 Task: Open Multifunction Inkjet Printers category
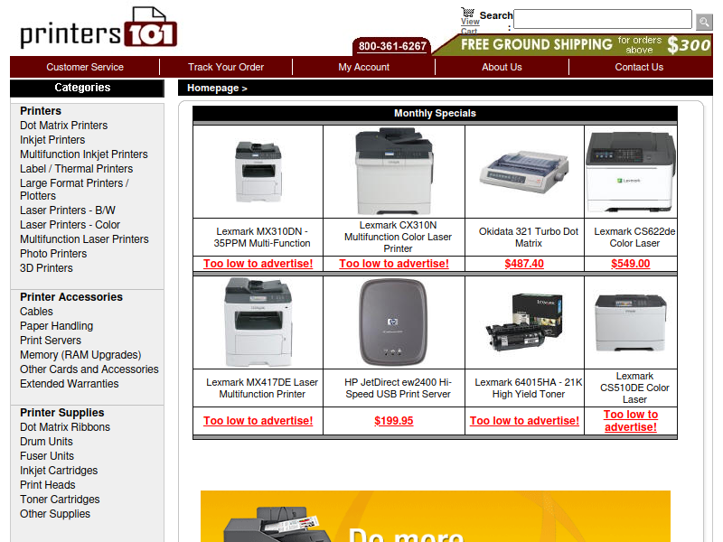pos(84,154)
